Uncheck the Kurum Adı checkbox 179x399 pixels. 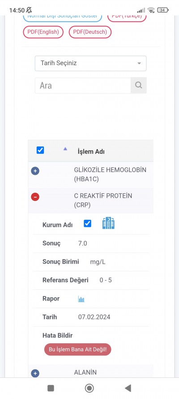click(87, 223)
